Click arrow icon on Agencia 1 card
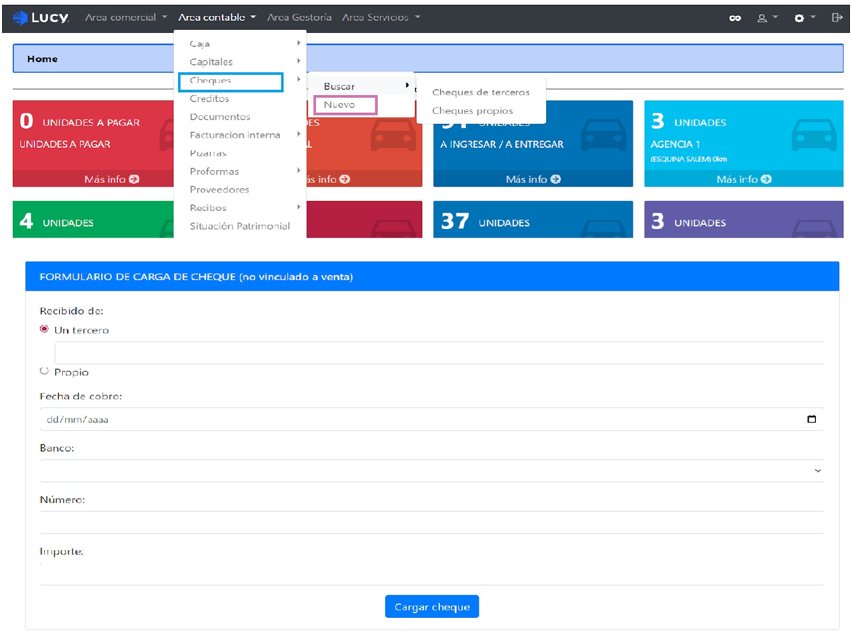 (x=766, y=179)
